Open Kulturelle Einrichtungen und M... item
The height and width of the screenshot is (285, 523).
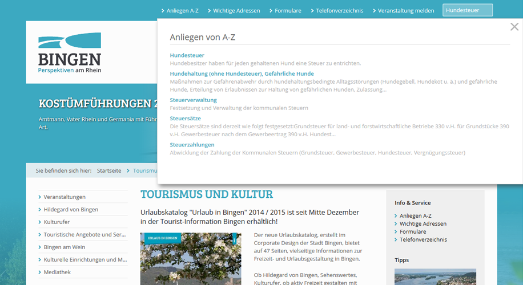click(85, 259)
